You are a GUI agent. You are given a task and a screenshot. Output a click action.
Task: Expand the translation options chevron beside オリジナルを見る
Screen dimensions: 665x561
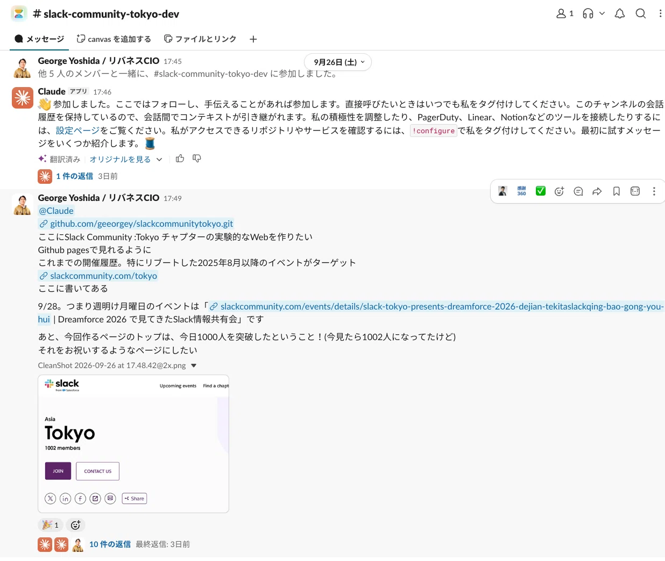(159, 159)
